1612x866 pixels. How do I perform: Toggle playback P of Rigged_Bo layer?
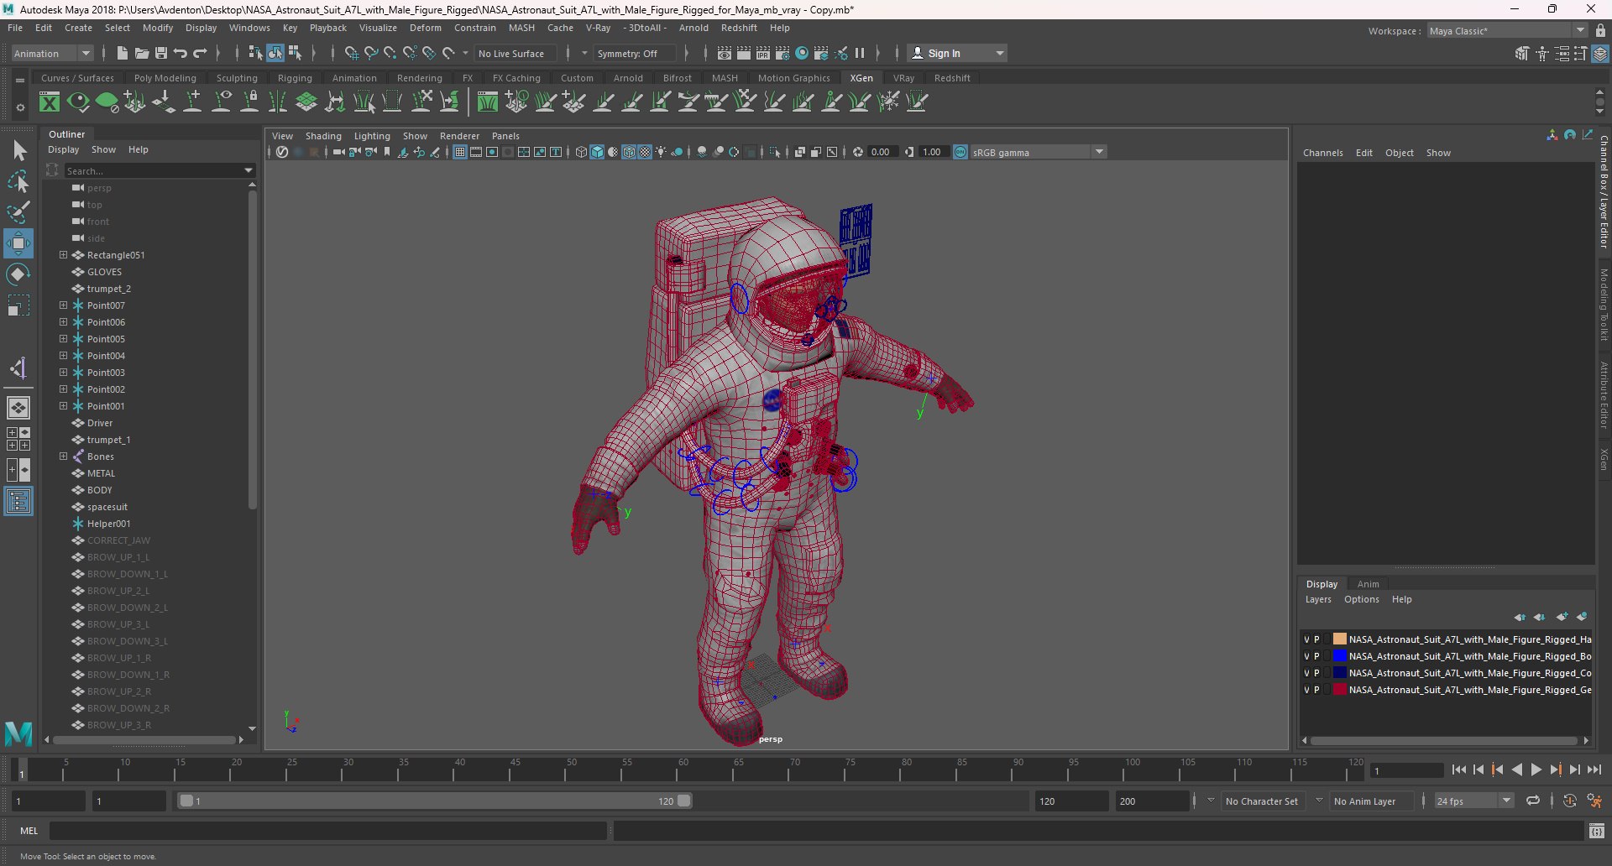pyautogui.click(x=1316, y=656)
